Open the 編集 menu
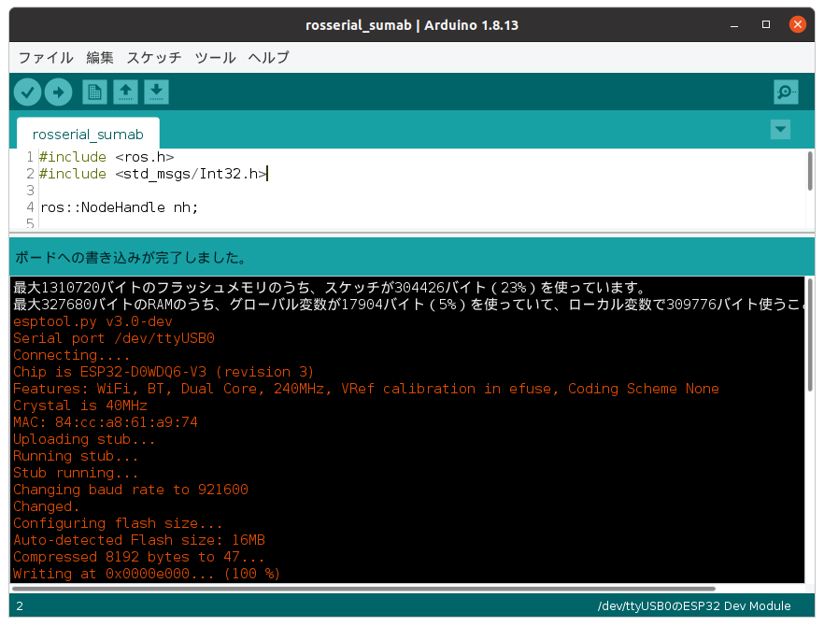Viewport: 824px width, 626px height. [100, 57]
